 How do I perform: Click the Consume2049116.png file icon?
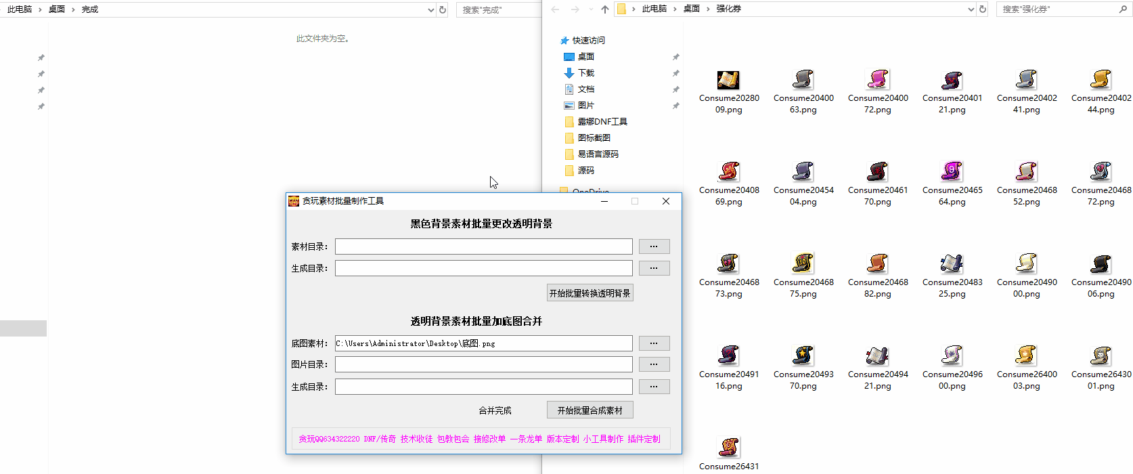tap(728, 355)
